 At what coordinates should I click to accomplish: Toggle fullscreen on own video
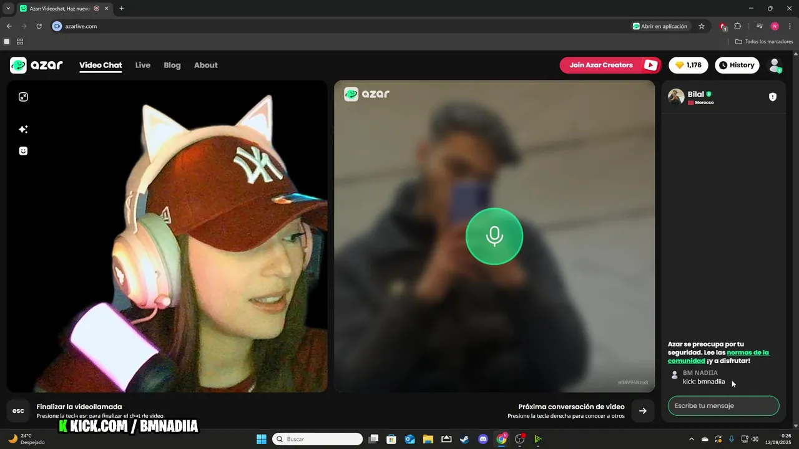(23, 97)
